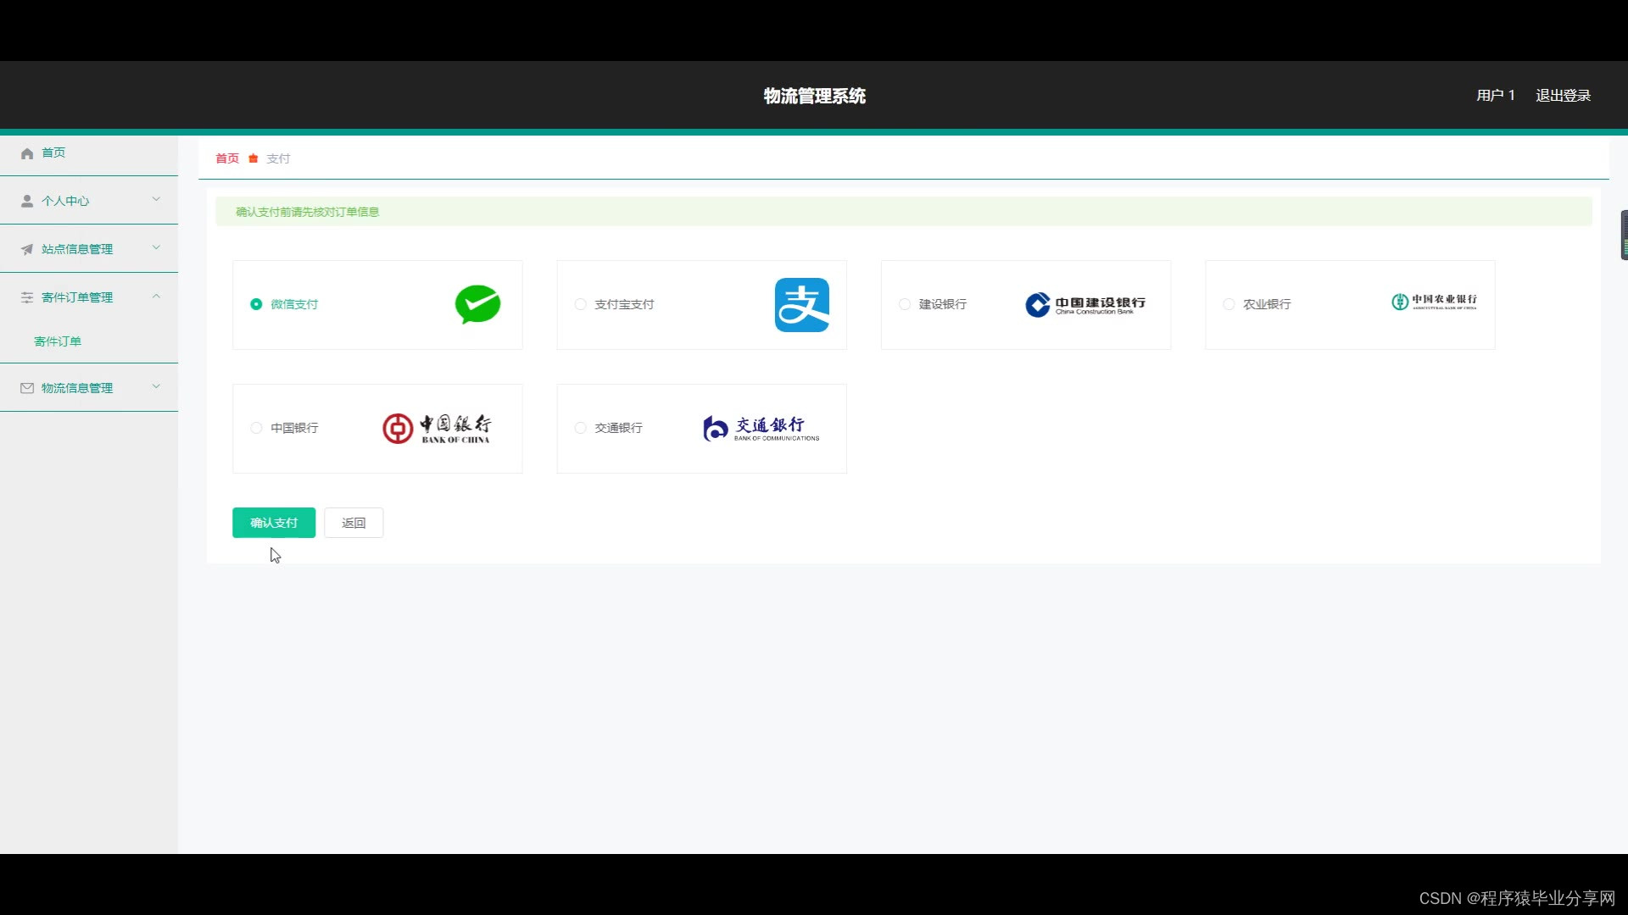Click the Bank of China red logo
The width and height of the screenshot is (1628, 915).
click(436, 429)
